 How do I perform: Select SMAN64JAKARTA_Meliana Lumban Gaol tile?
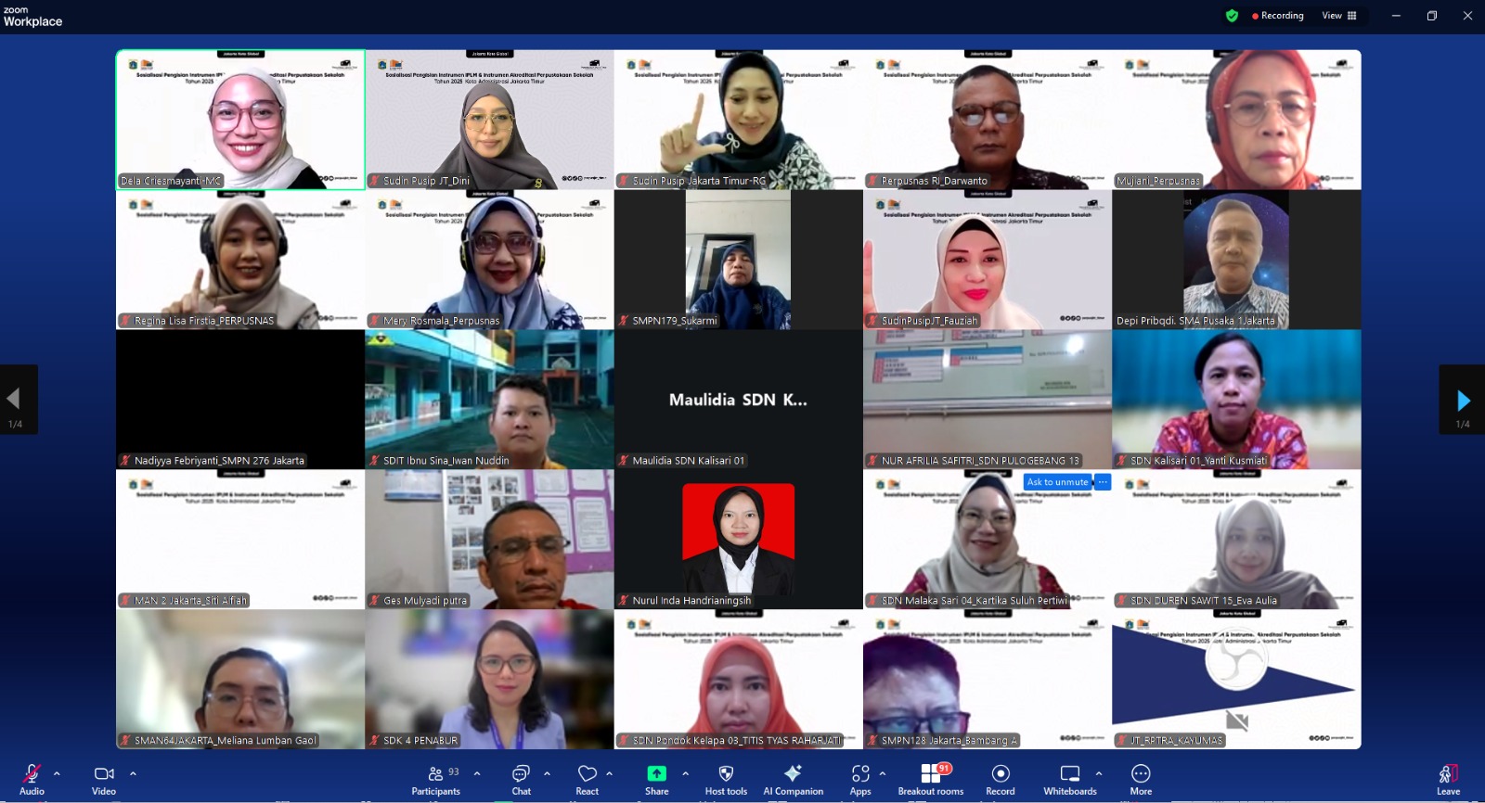tap(240, 680)
